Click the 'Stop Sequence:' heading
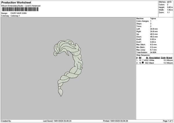This screenshot has height=123, width=174. pos(143,55)
